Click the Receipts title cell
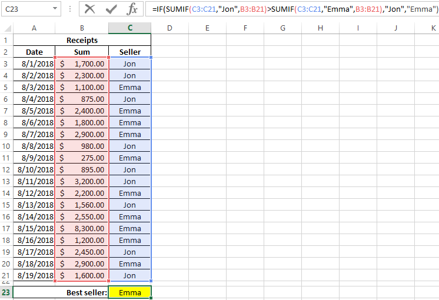The image size is (439, 300). coord(82,40)
